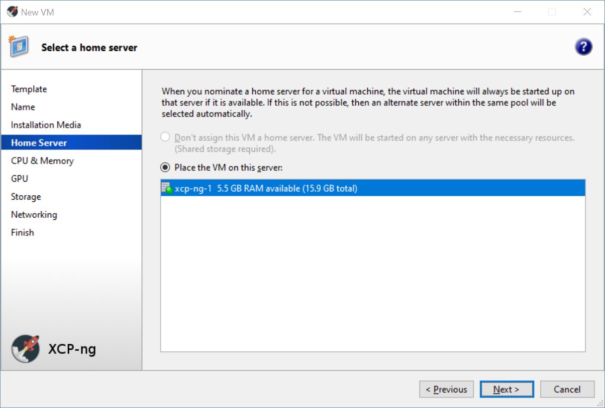
Task: Jump to the CPU & Memory step
Action: coord(42,161)
